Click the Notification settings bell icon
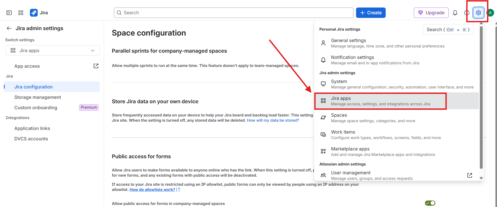497x207 pixels. coord(323,60)
